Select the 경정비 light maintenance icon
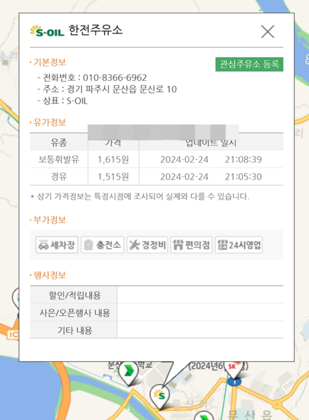Screen dimensions: 309x420 (x=147, y=245)
